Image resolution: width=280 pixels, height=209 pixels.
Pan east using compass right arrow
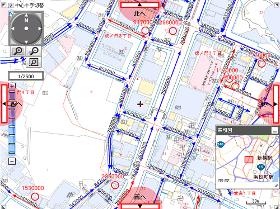[40, 28]
